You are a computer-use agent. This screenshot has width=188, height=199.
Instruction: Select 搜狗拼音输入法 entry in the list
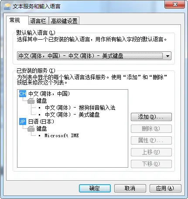click(x=80, y=108)
